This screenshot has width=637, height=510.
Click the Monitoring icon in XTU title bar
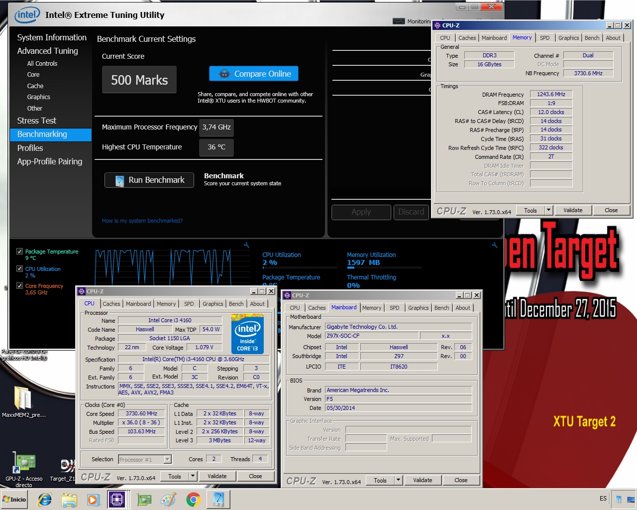(x=399, y=21)
